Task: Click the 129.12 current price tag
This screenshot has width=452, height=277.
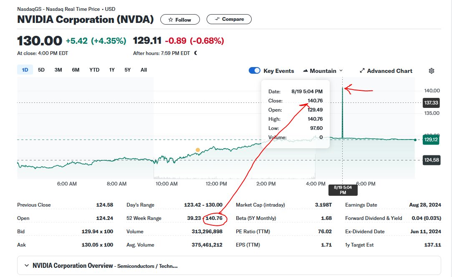Action: (431, 140)
